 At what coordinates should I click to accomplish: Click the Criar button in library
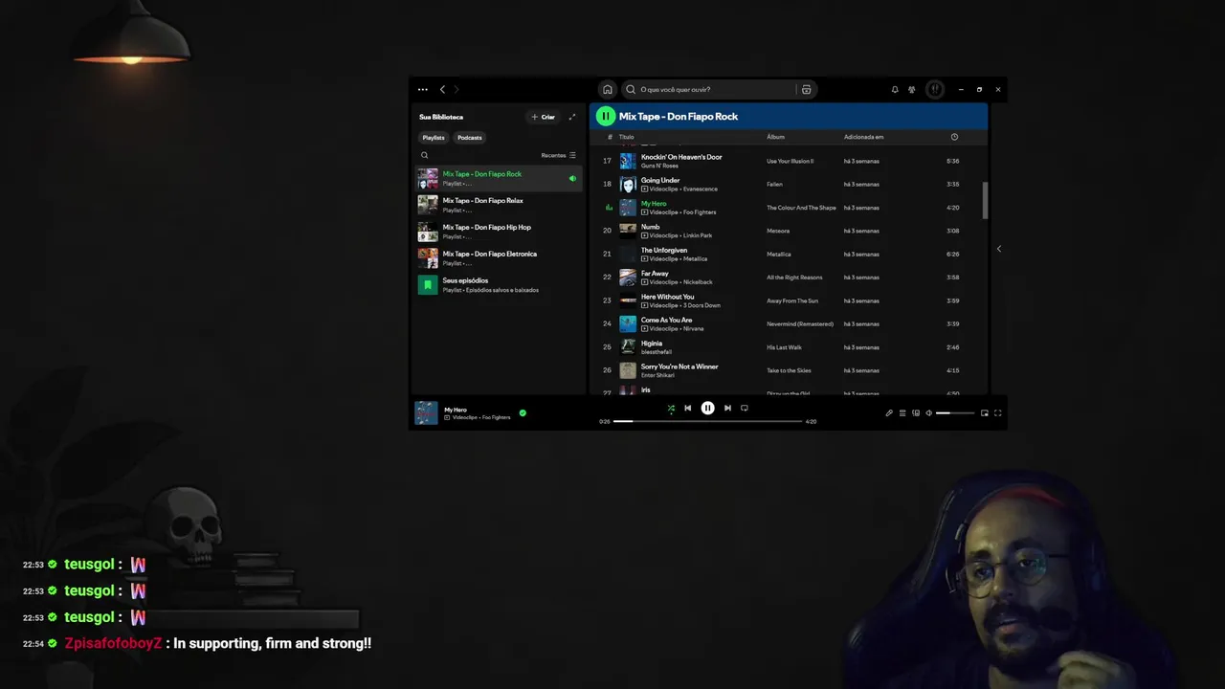tap(543, 117)
